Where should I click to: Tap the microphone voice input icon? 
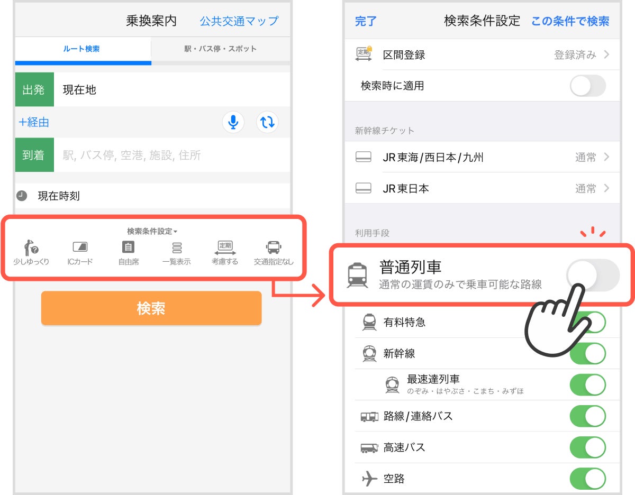(x=233, y=122)
